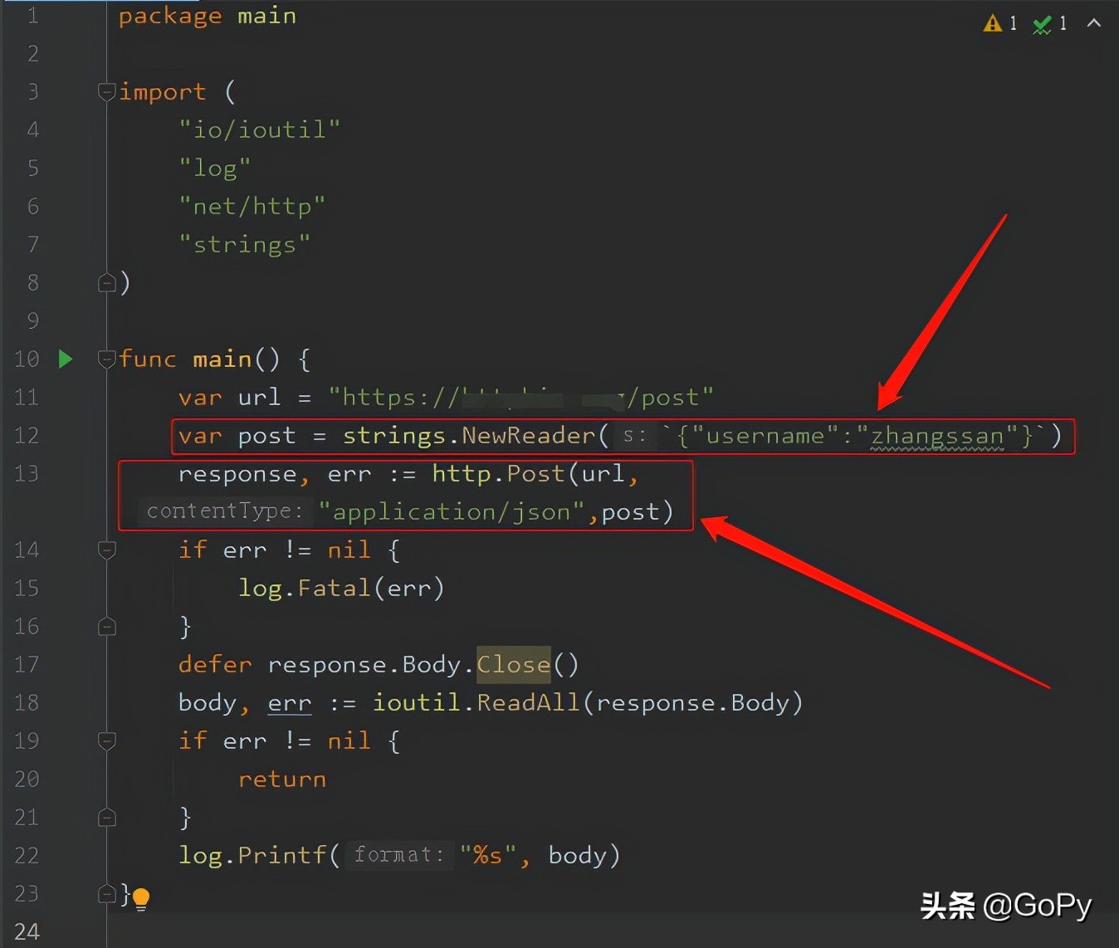Click "username" key in JSON string

tap(765, 436)
